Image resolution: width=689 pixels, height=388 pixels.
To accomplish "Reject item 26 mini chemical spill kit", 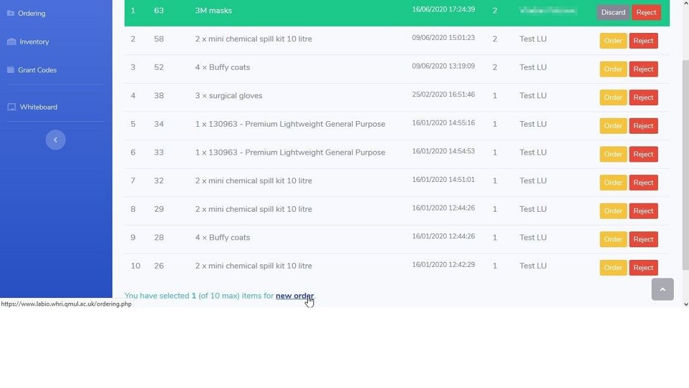I will (643, 268).
